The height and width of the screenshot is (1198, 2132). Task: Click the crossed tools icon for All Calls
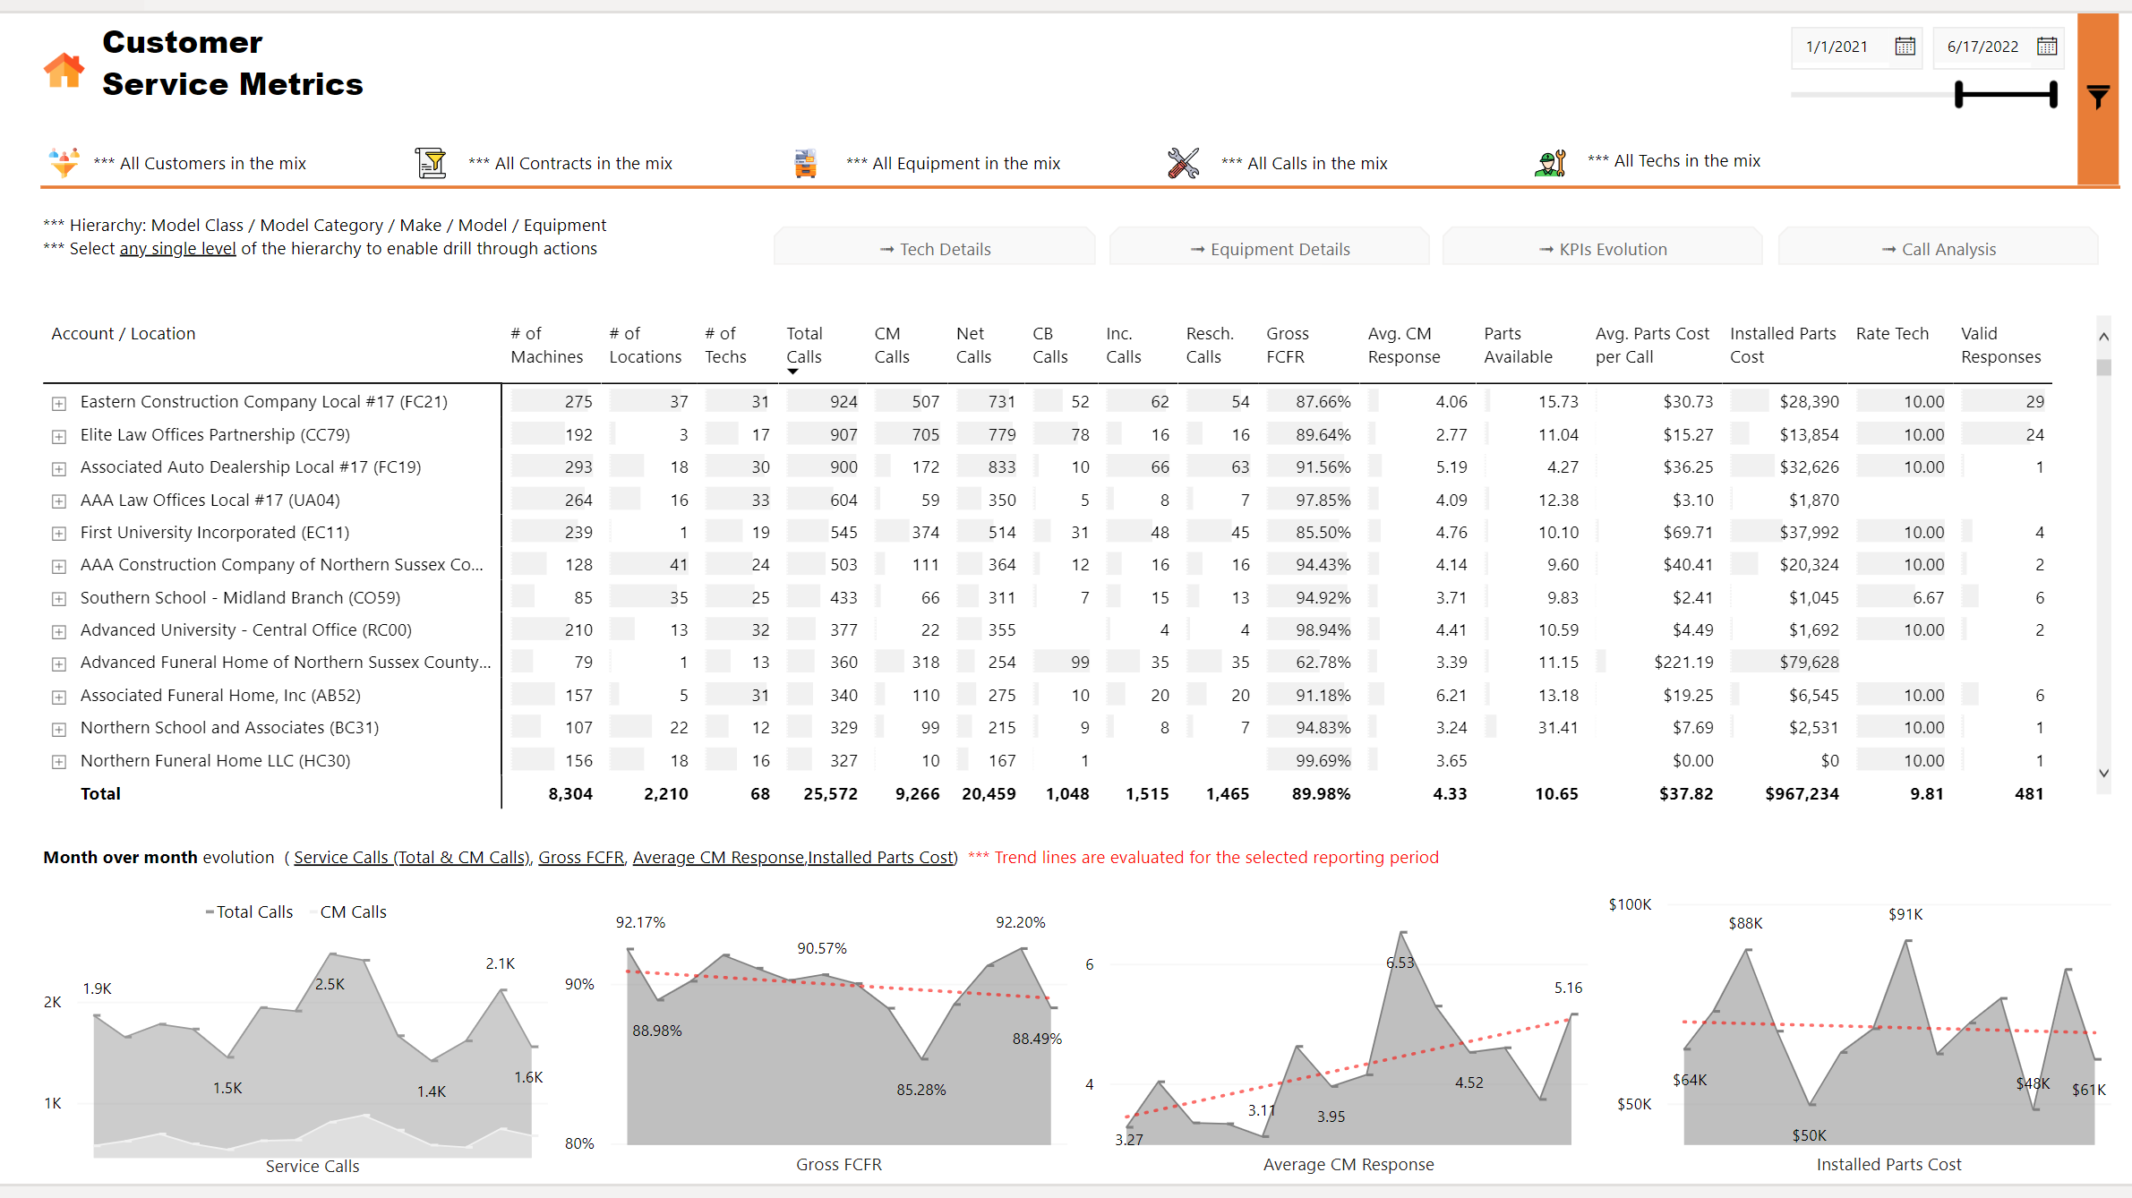(x=1182, y=162)
